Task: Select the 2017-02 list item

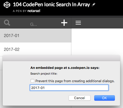Action: coord(36,49)
